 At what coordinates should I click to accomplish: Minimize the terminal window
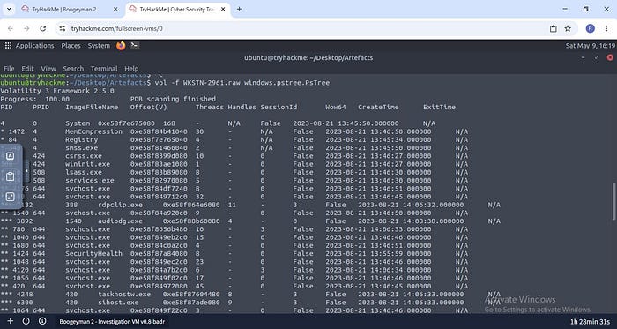(x=584, y=58)
